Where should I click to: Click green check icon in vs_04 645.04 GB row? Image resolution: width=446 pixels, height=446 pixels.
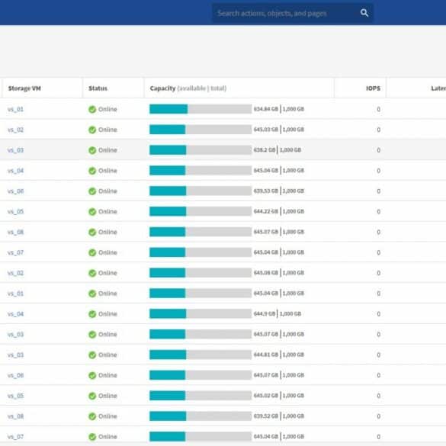(92, 171)
